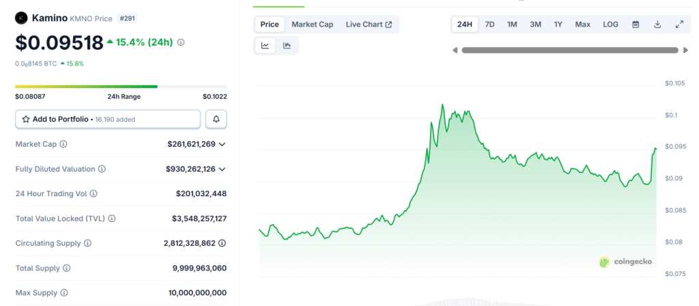
Task: Open the calendar date picker icon
Action: [636, 25]
